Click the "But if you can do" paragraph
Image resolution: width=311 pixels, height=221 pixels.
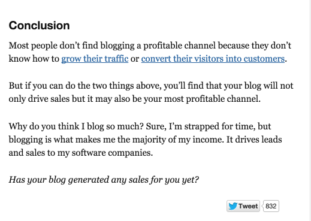point(151,92)
